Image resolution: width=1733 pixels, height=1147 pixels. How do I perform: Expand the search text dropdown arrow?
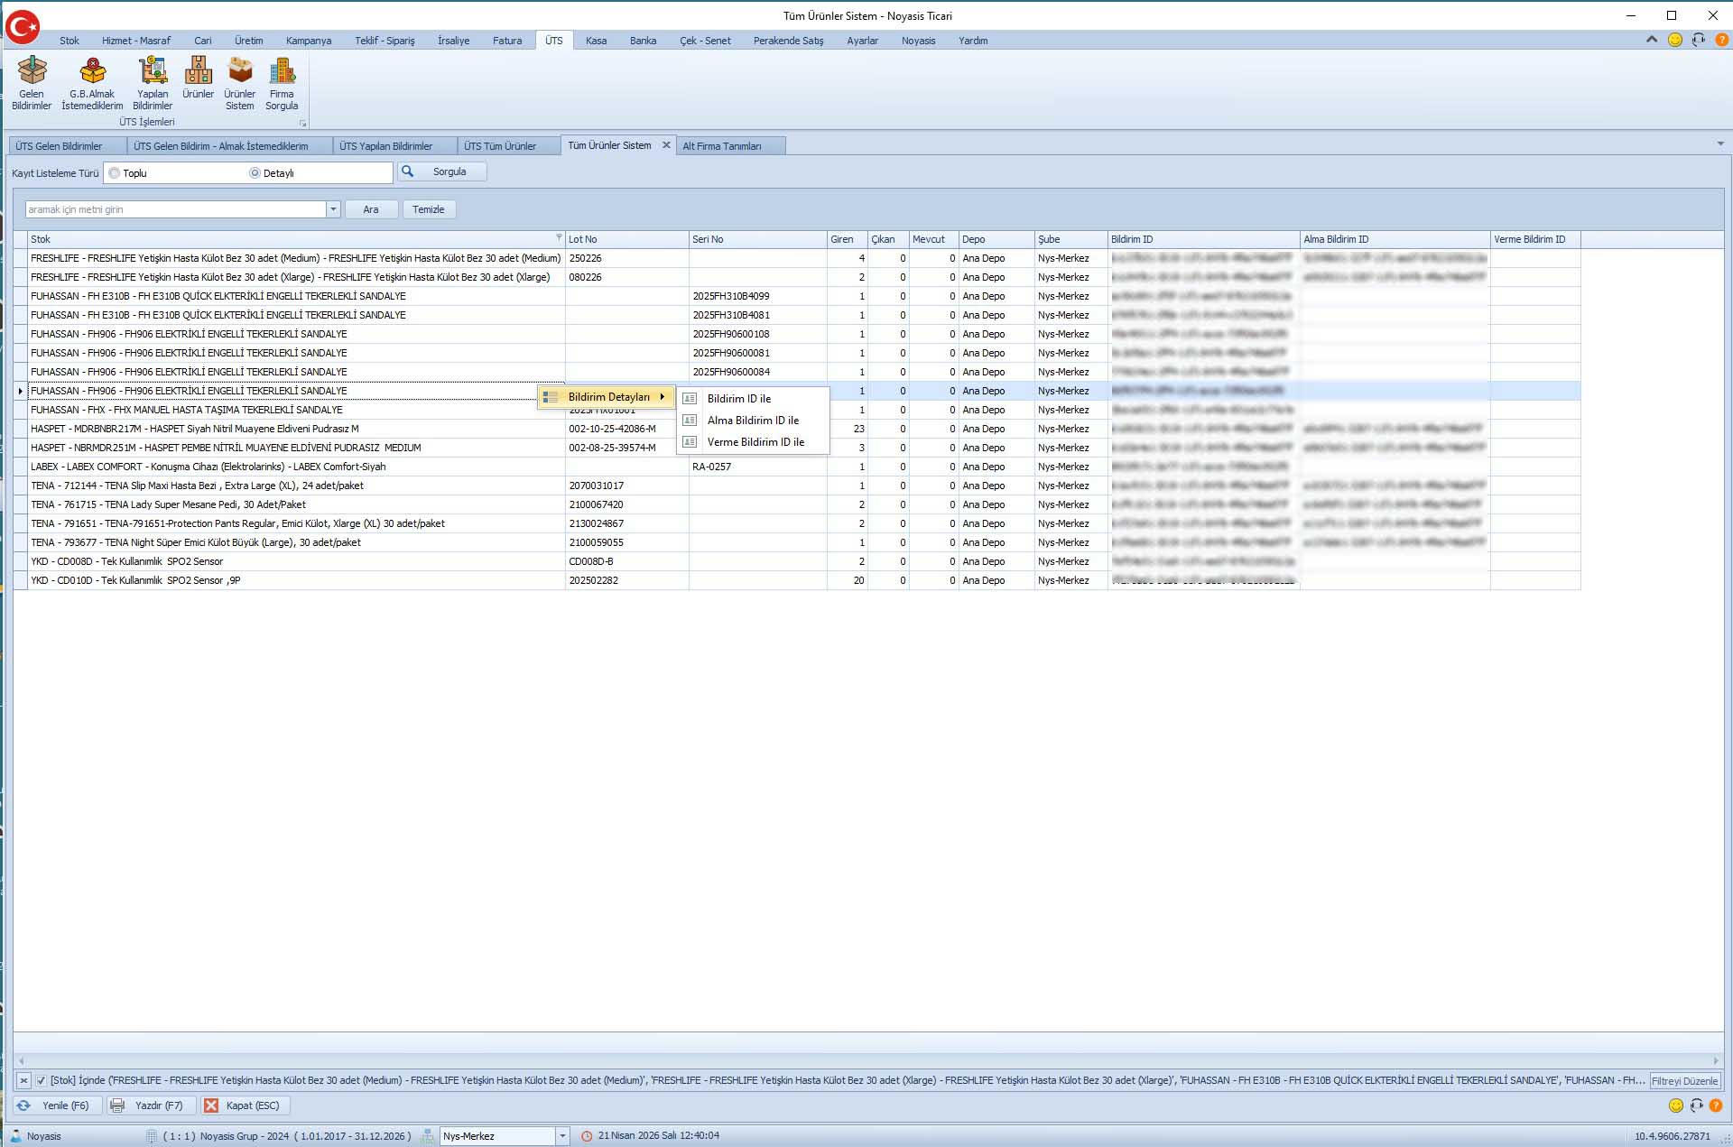point(333,209)
